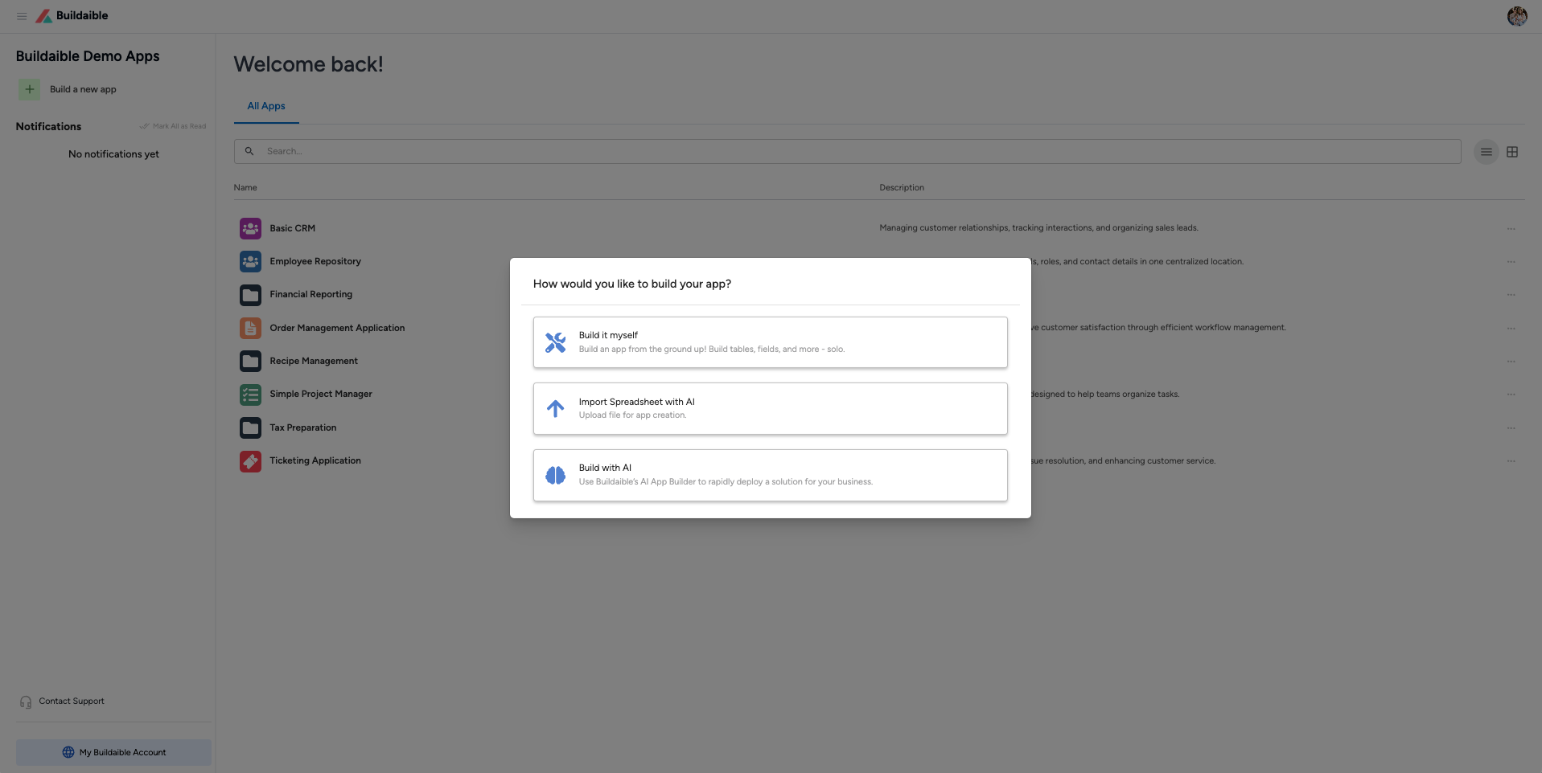1542x773 pixels.
Task: Click Build a new app
Action: coord(83,89)
